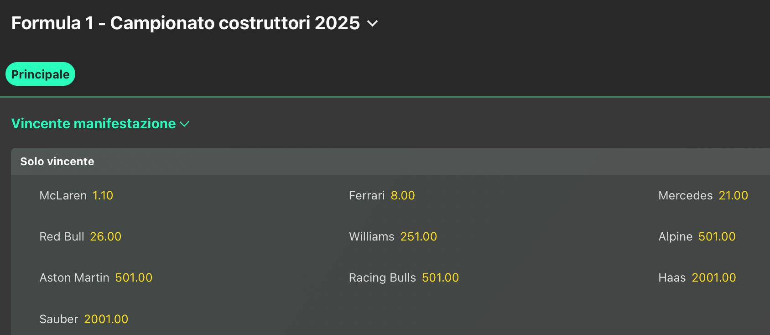This screenshot has height=335, width=770.
Task: Click the Racing Bulls team label
Action: click(382, 278)
